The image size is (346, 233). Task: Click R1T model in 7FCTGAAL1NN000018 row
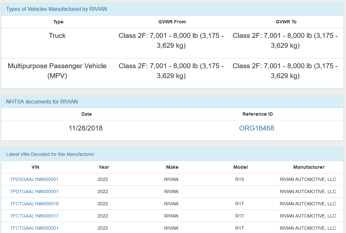click(240, 204)
